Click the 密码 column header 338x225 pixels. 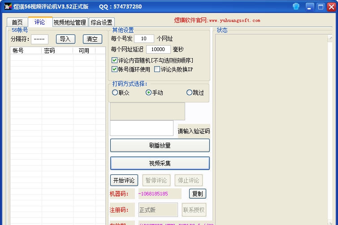click(x=57, y=51)
